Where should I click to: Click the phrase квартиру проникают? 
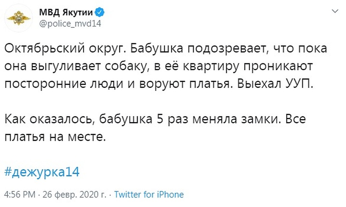[248, 66]
